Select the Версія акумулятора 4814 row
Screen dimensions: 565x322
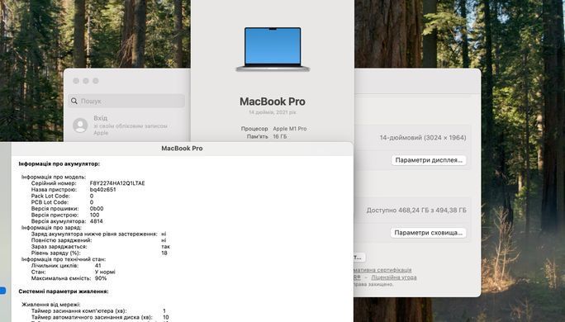[x=67, y=221]
